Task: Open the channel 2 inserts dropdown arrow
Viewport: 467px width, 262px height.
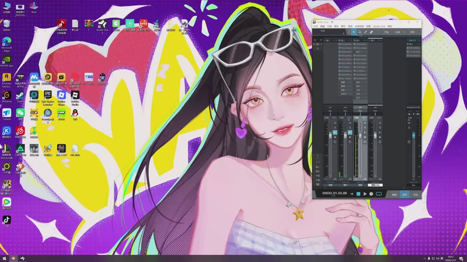Action: 348,40
